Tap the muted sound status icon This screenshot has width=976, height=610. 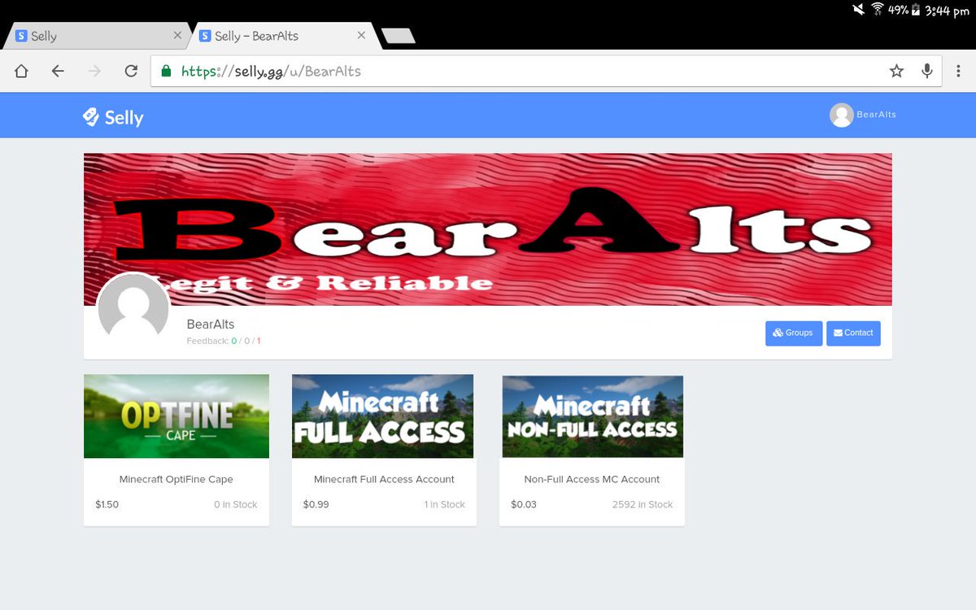859,10
